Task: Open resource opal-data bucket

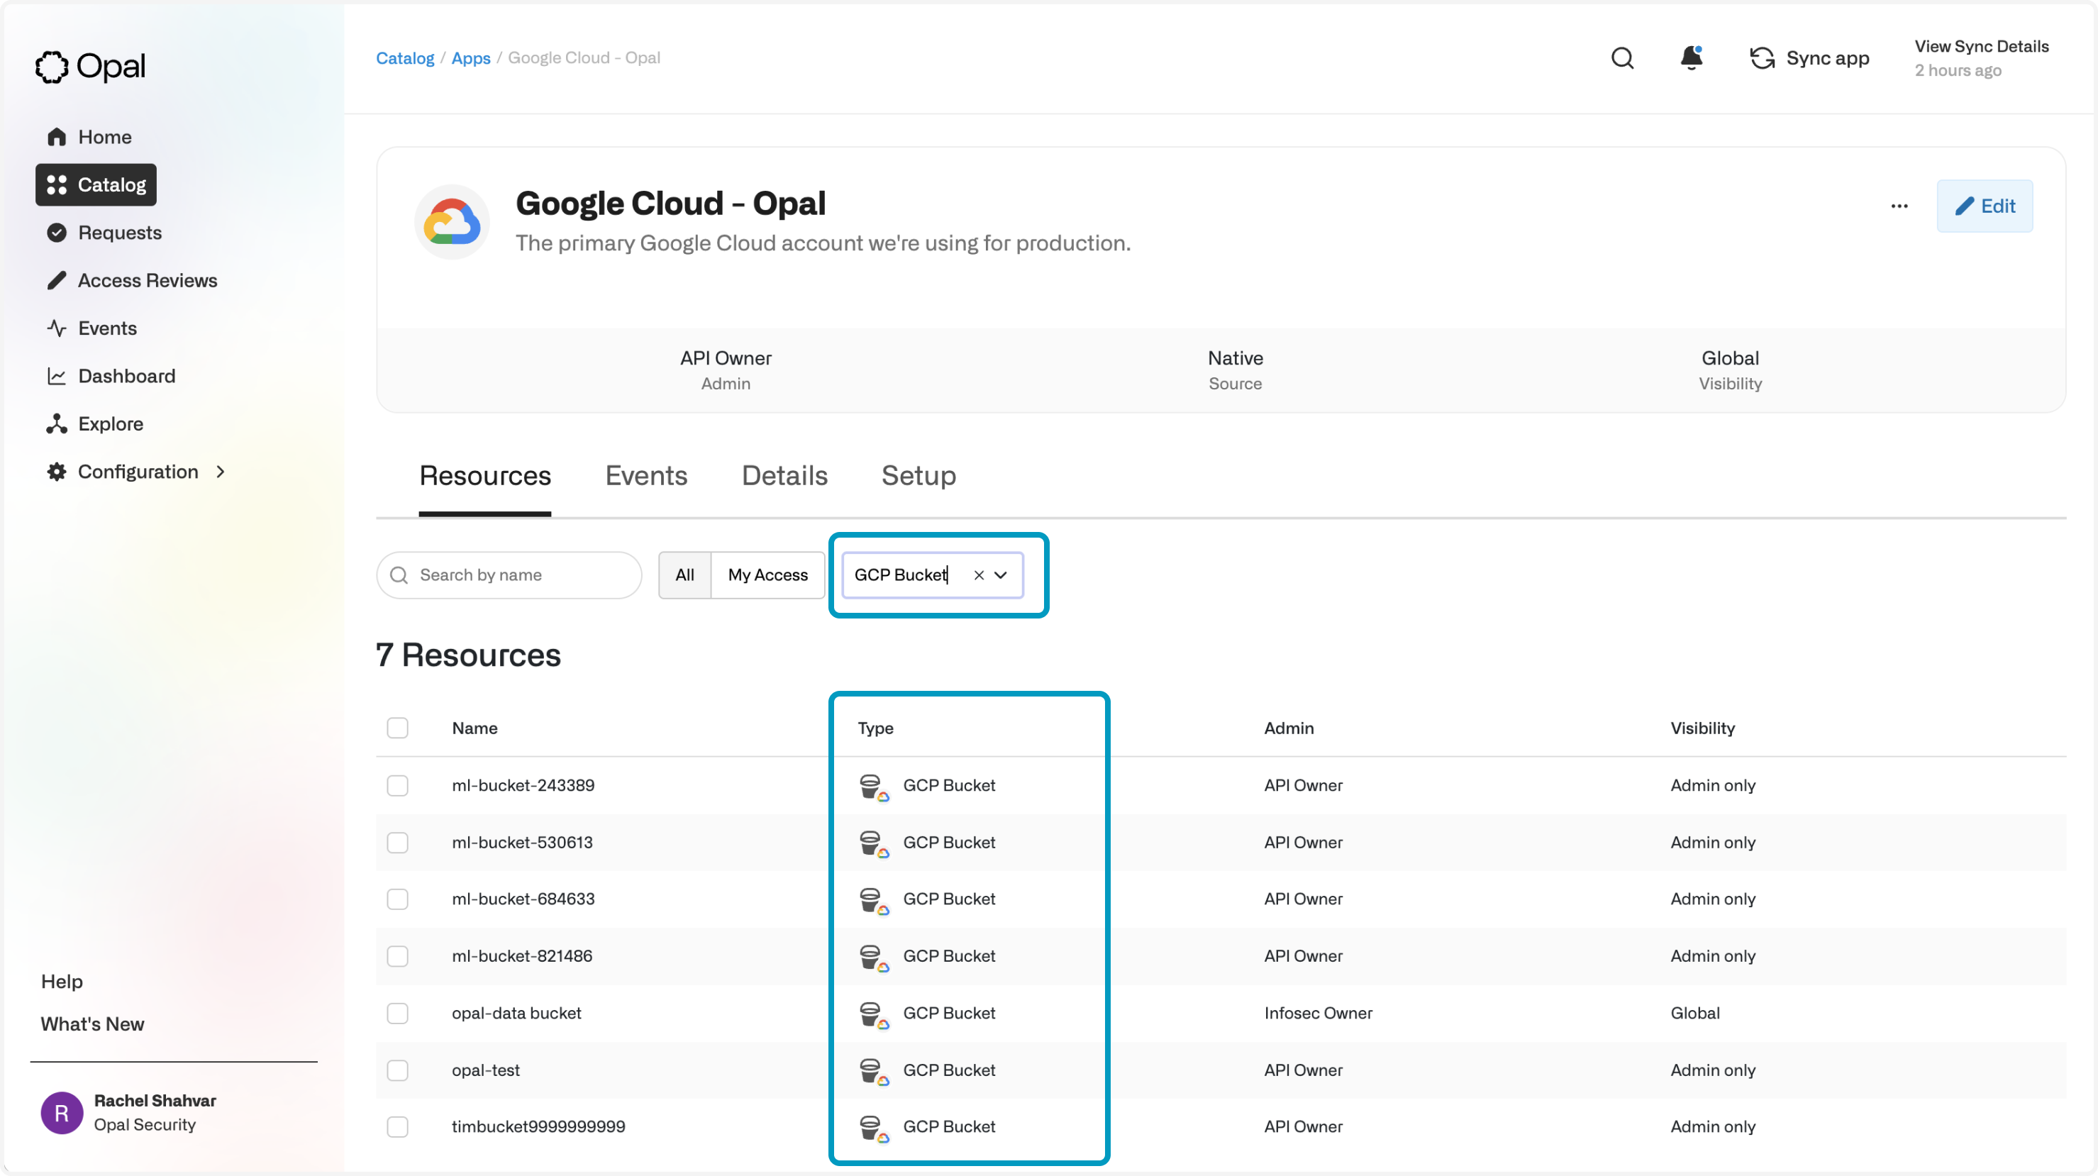Action: [516, 1013]
